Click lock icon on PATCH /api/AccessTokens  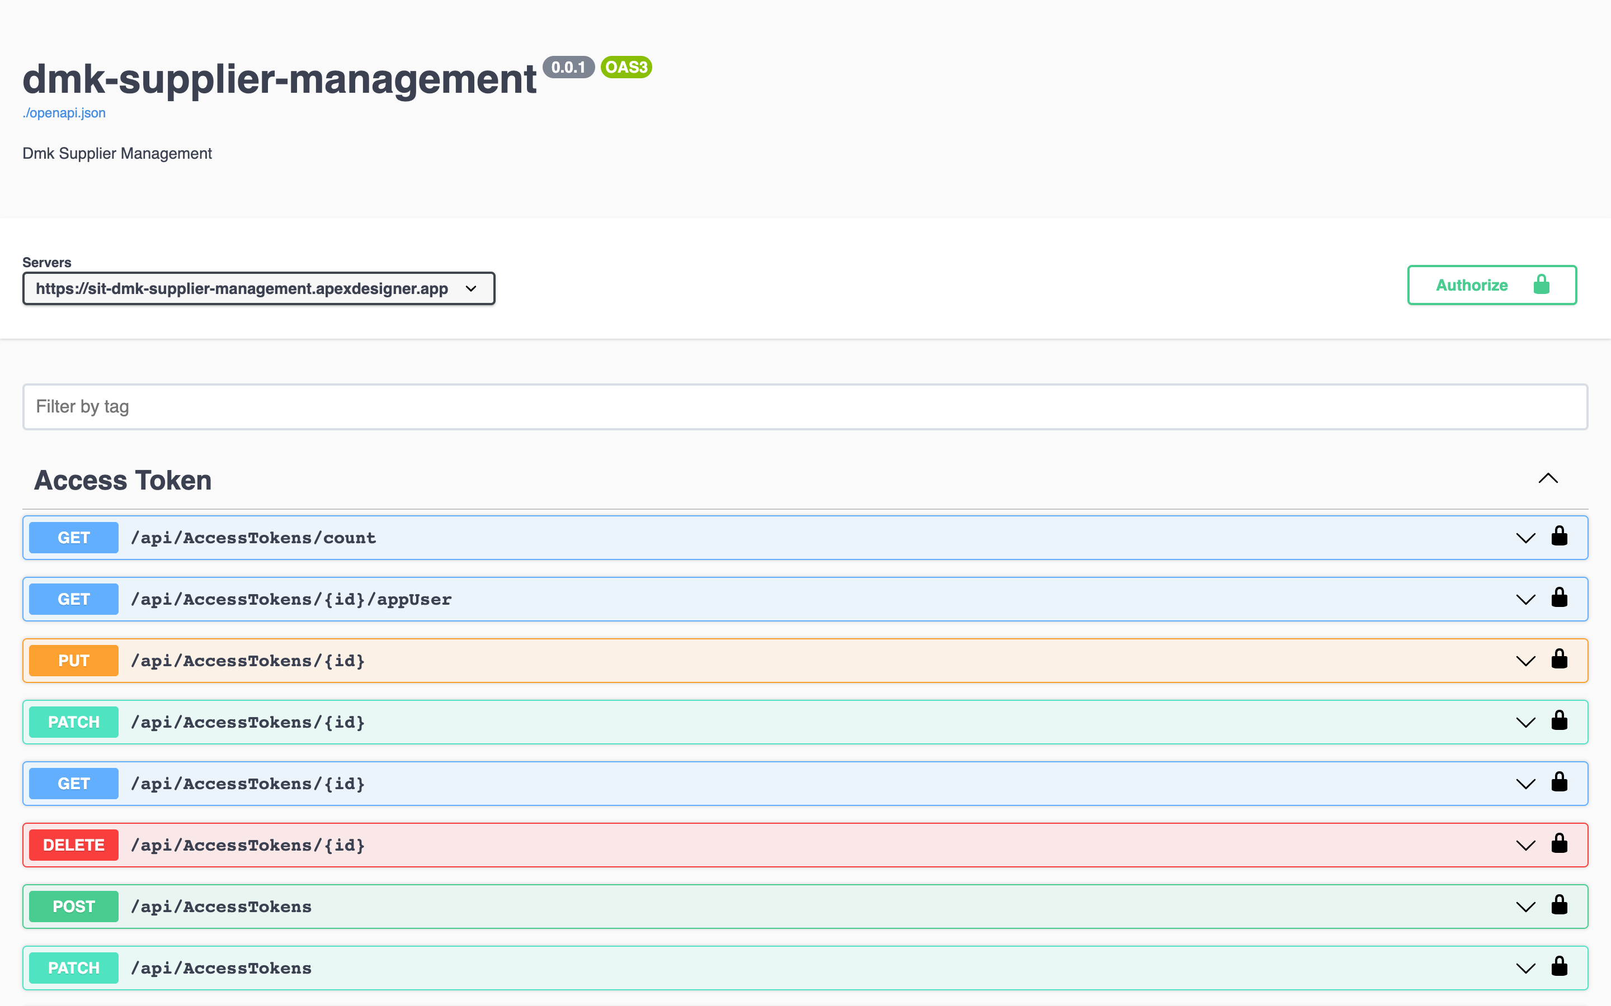tap(1559, 966)
